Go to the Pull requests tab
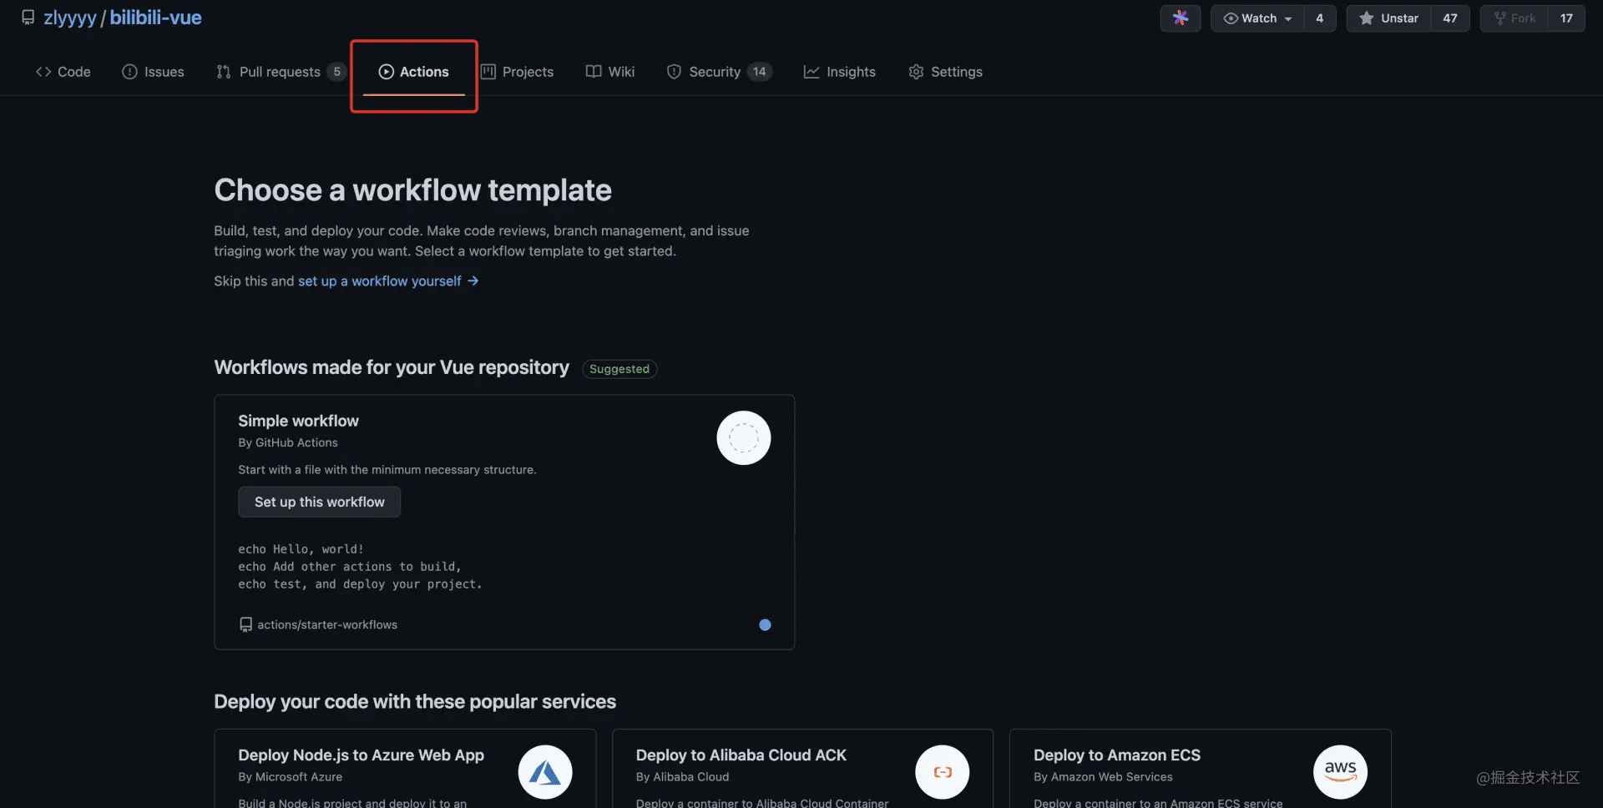 (281, 72)
